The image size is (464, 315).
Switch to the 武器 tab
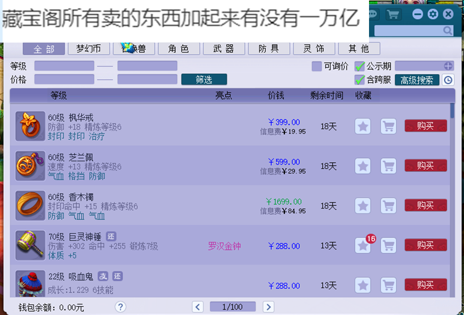point(223,49)
